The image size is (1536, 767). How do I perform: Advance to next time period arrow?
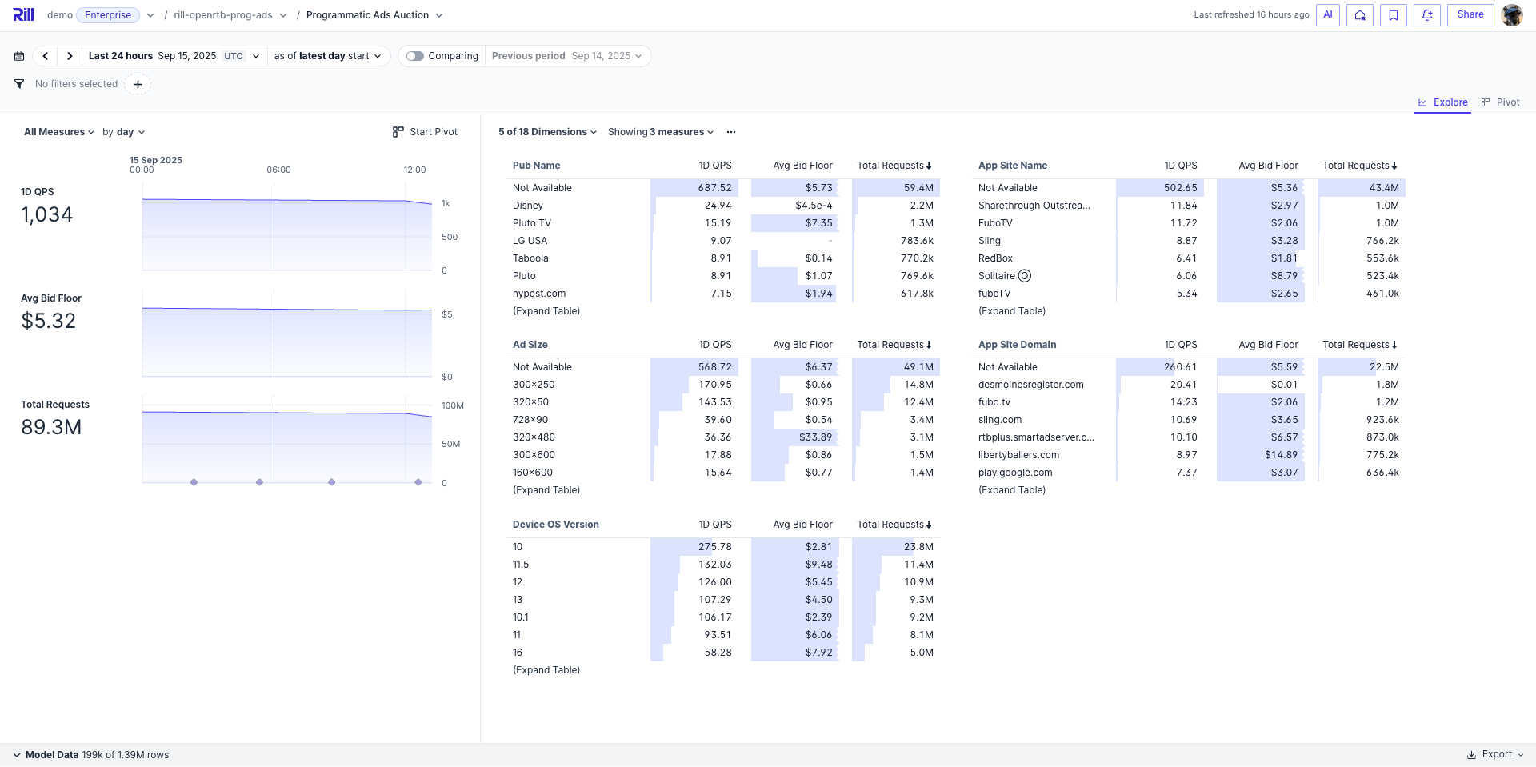coord(70,56)
